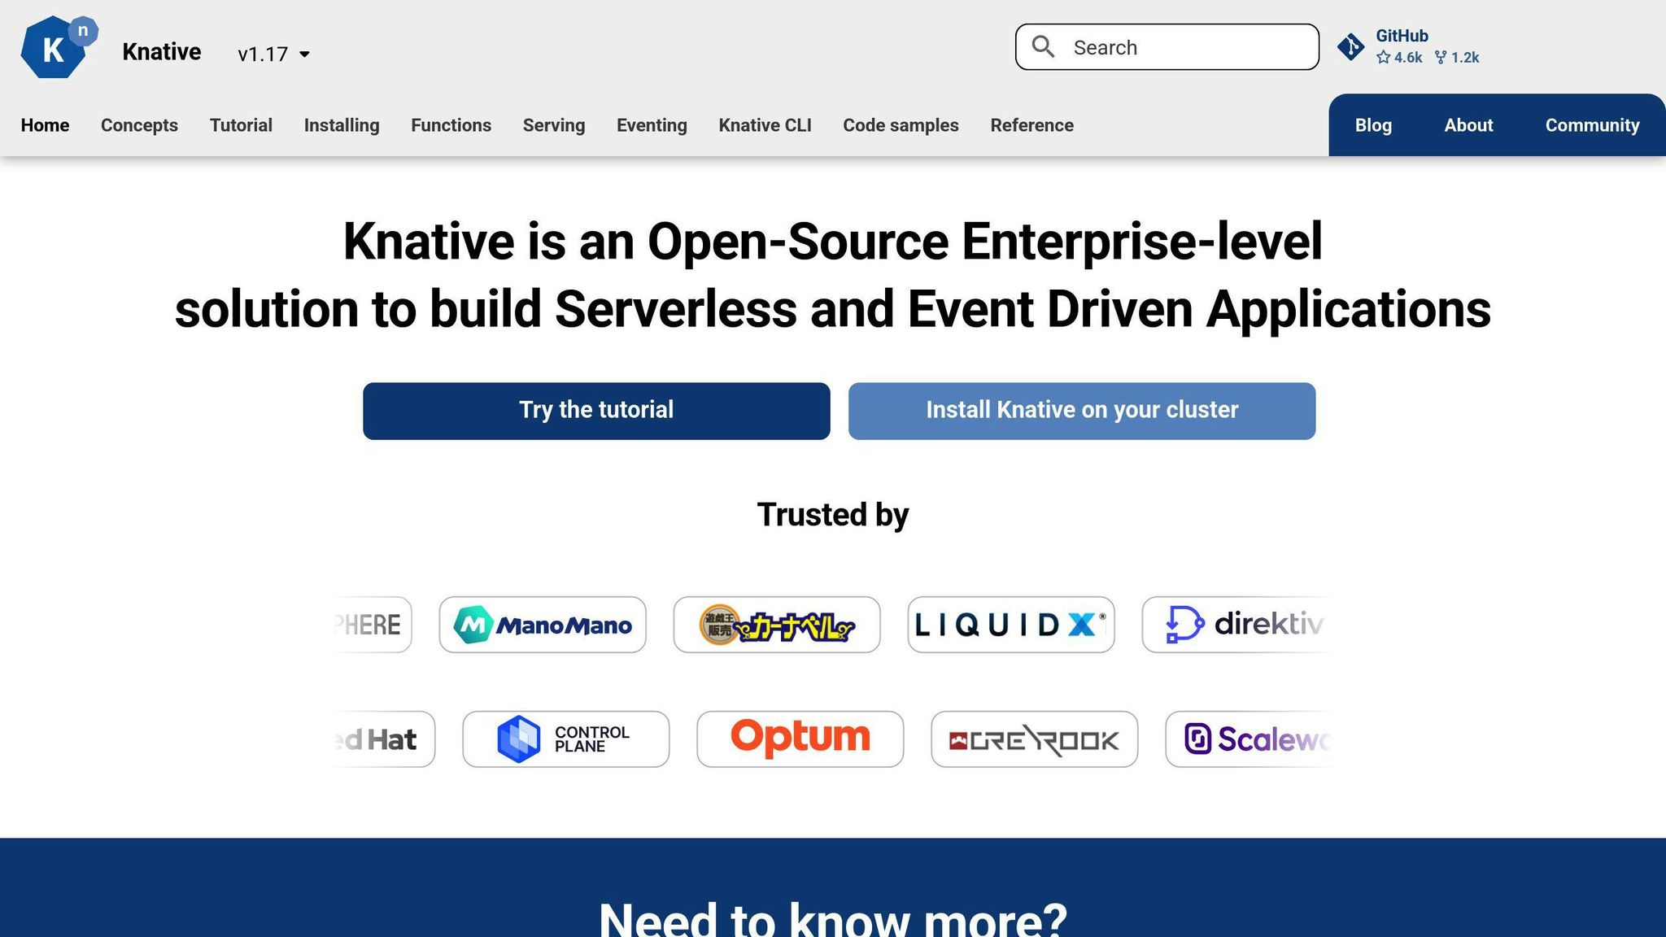Click the LIQUID X logo
This screenshot has height=937, width=1666.
(x=1010, y=624)
